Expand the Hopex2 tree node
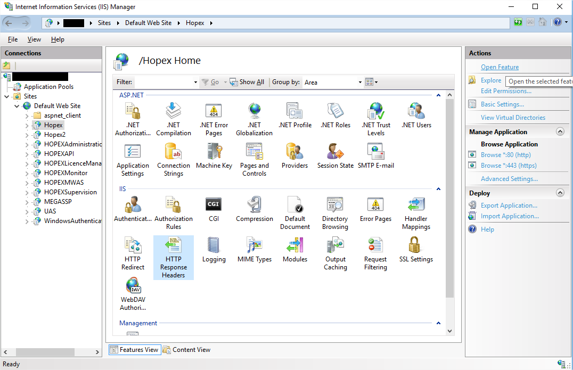Viewport: 573px width, 370px height. (27, 135)
